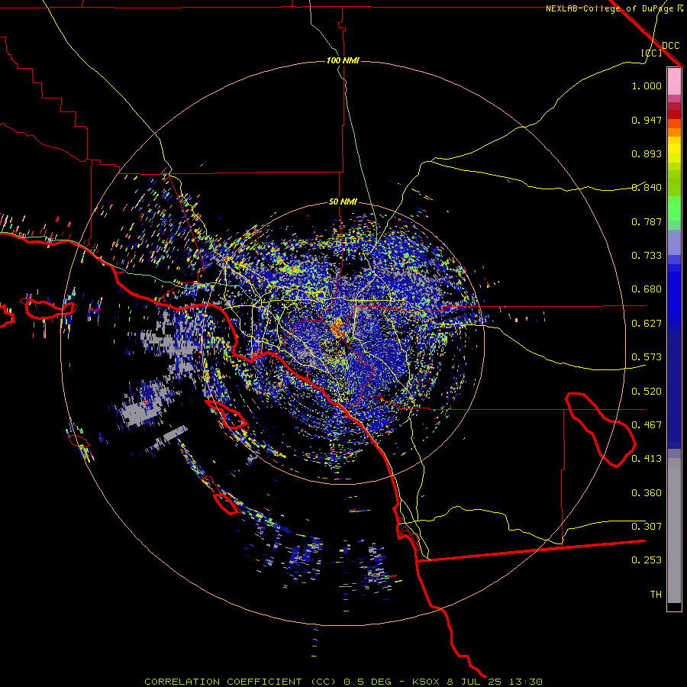Click the 50 NMI range ring label
687x687 pixels.
click(343, 202)
